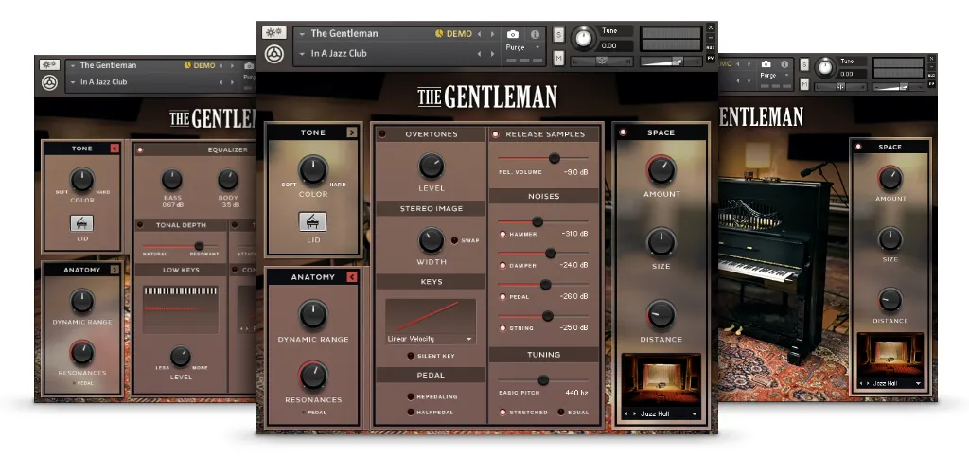Load next snapshot in left window
Viewport: 969px width, 457px height.
click(x=233, y=82)
